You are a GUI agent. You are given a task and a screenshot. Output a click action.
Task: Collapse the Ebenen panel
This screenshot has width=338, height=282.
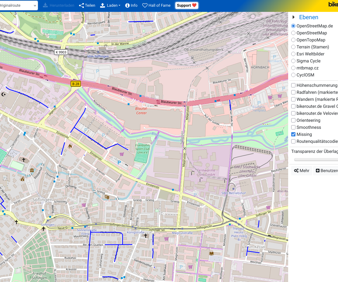[x=294, y=17]
